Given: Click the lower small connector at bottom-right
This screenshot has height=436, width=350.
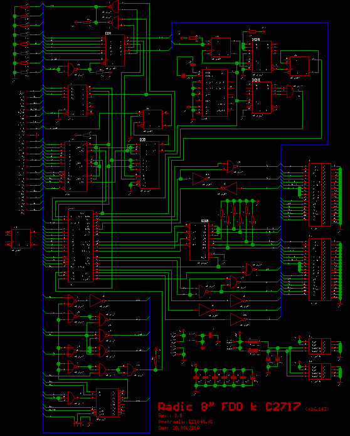Looking at the screenshot, I should [x=320, y=371].
